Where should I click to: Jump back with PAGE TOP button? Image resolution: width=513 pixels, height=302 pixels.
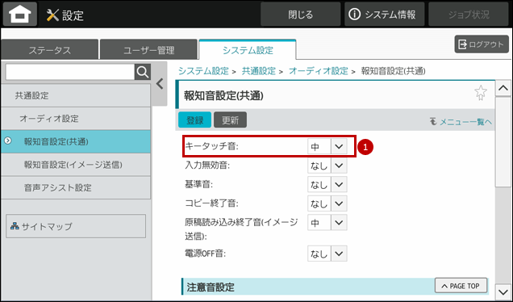coord(461,286)
